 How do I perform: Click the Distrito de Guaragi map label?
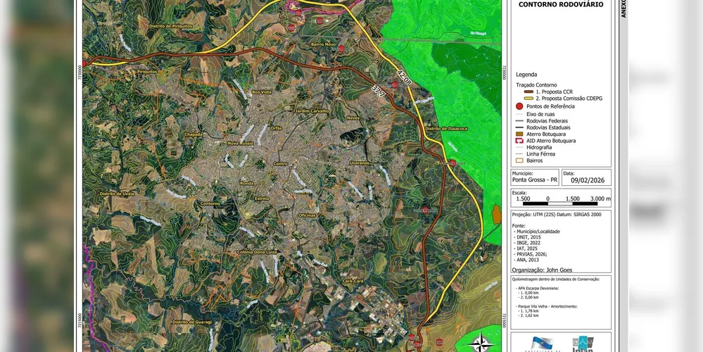pyautogui.click(x=192, y=322)
